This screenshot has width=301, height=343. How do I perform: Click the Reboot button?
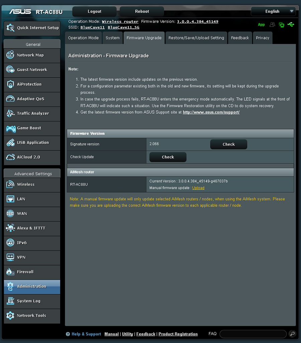142,11
